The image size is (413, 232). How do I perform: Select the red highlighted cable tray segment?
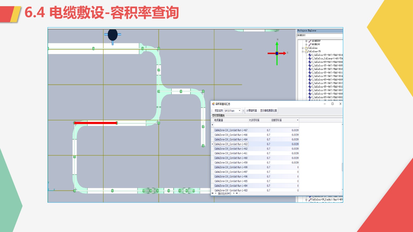(x=96, y=123)
